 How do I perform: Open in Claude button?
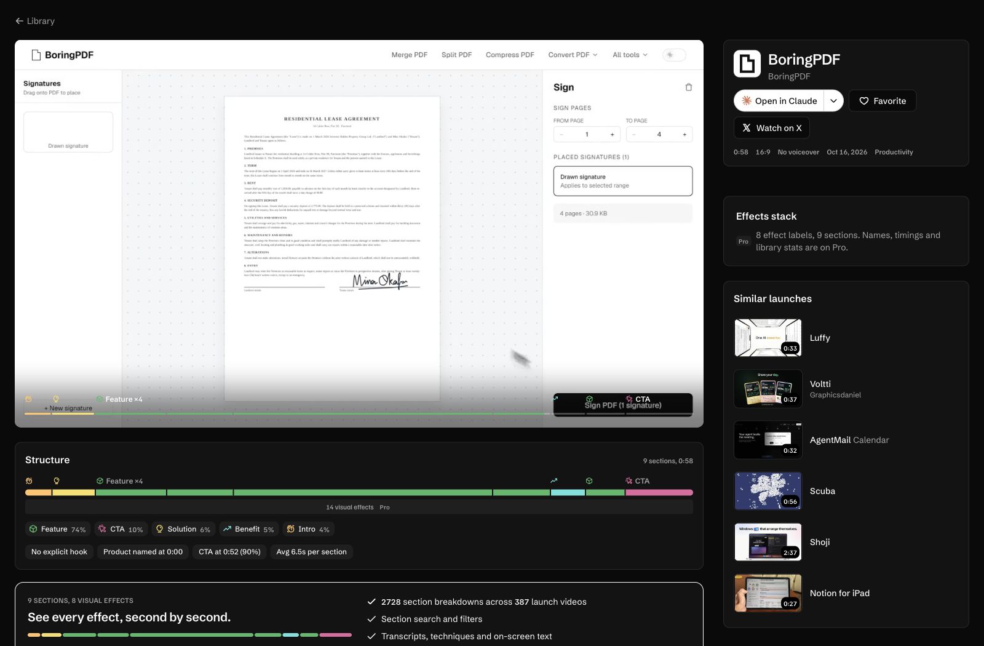click(x=779, y=101)
